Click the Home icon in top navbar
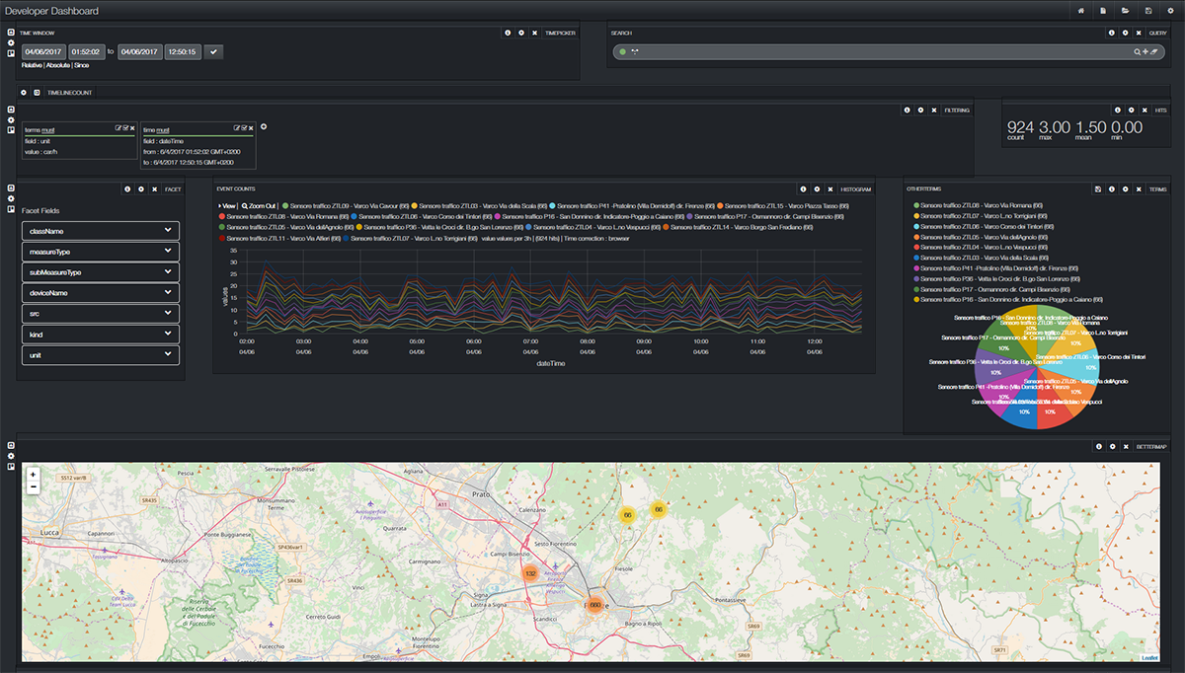 [x=1081, y=10]
